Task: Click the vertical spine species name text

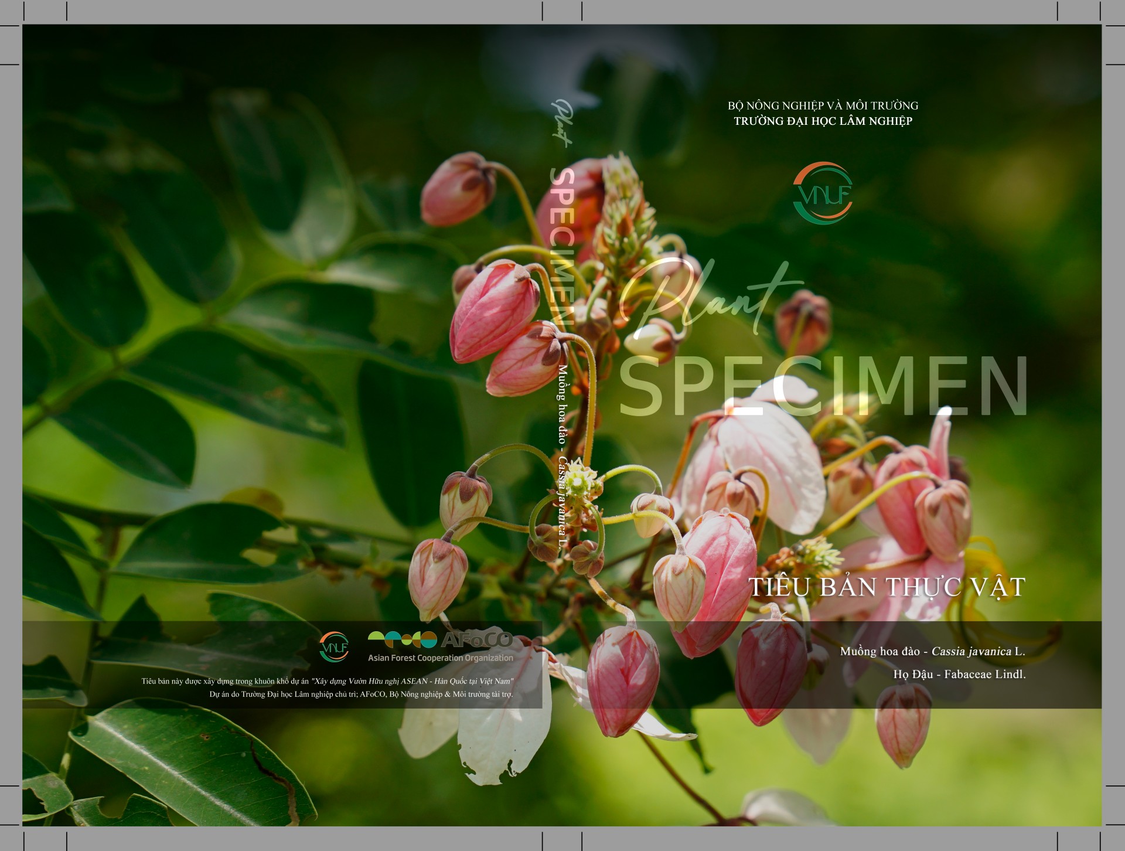Action: (x=563, y=456)
